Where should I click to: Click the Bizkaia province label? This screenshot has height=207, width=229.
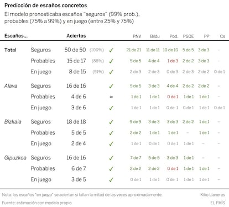click(x=13, y=122)
